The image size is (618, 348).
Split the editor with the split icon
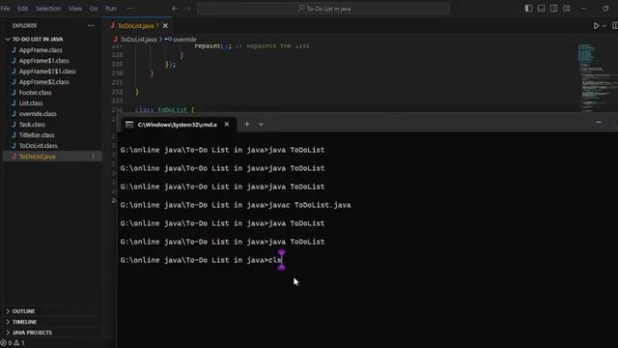pyautogui.click(x=615, y=26)
